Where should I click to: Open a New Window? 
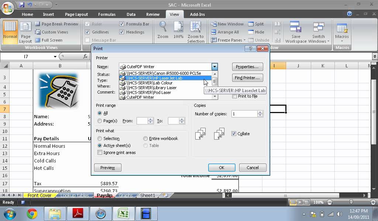point(227,24)
